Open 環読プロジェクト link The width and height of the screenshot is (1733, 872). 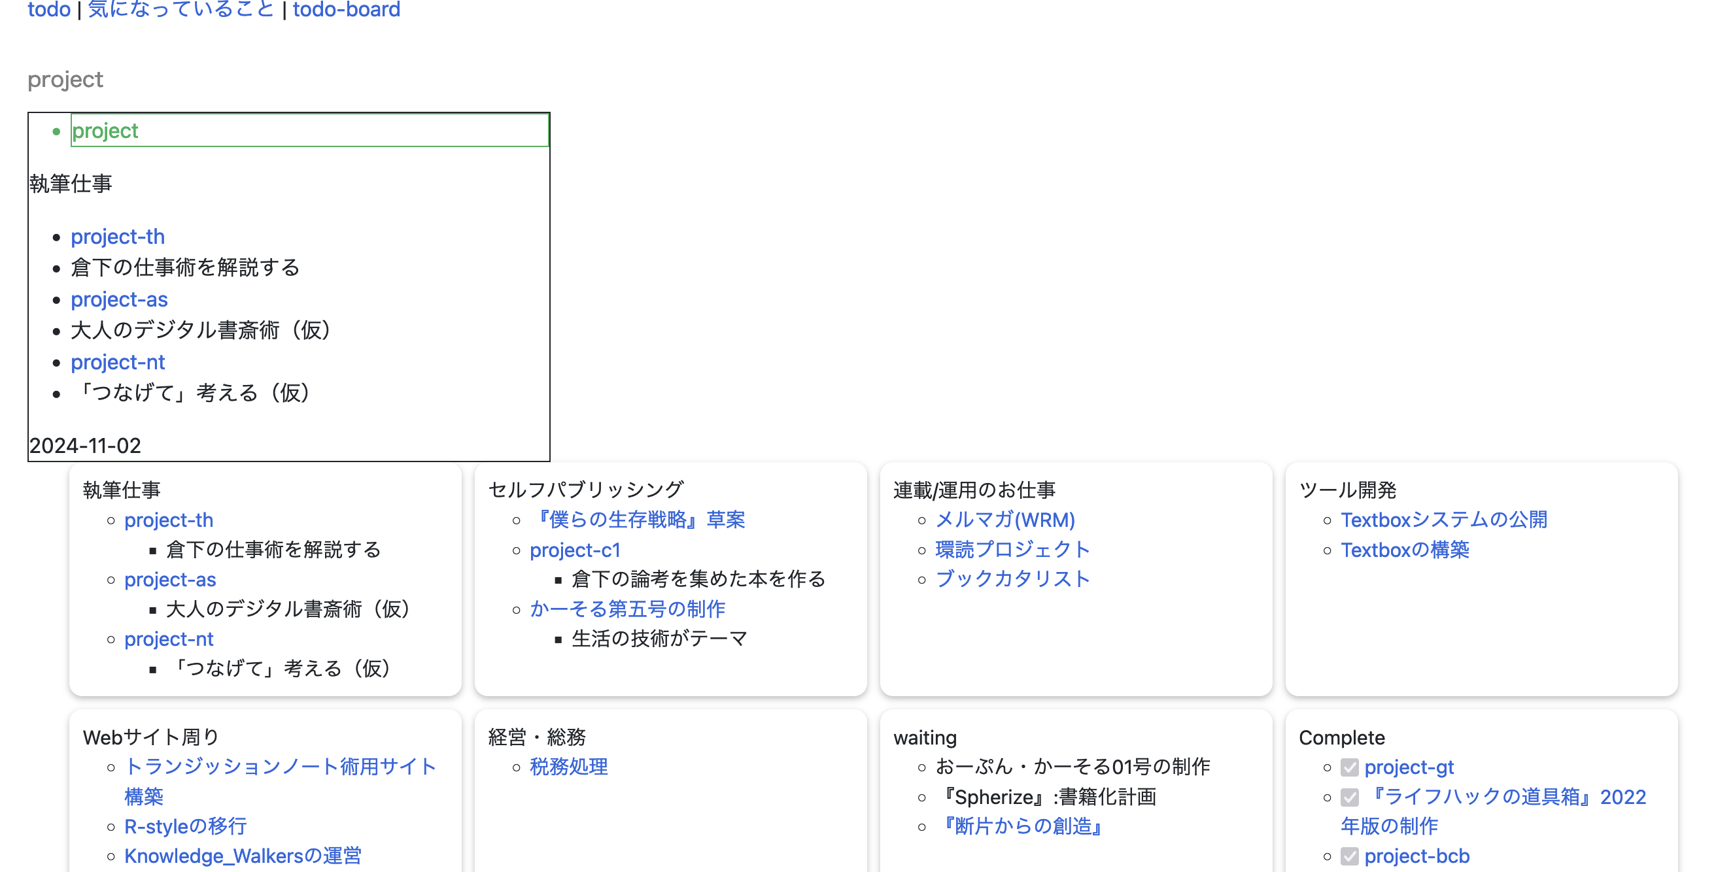pos(1012,550)
